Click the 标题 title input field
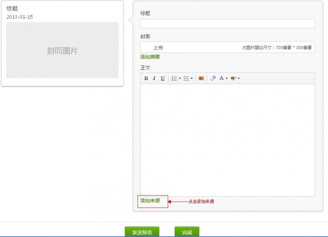The height and width of the screenshot is (237, 328). click(228, 23)
